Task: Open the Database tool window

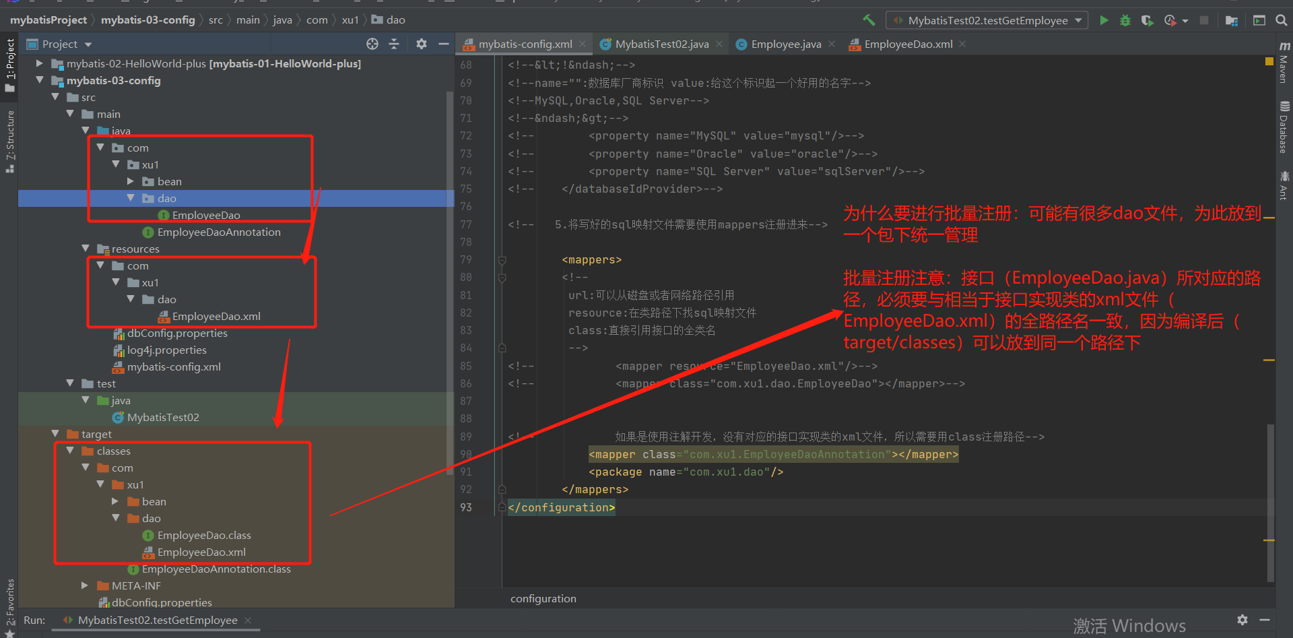Action: tap(1284, 127)
